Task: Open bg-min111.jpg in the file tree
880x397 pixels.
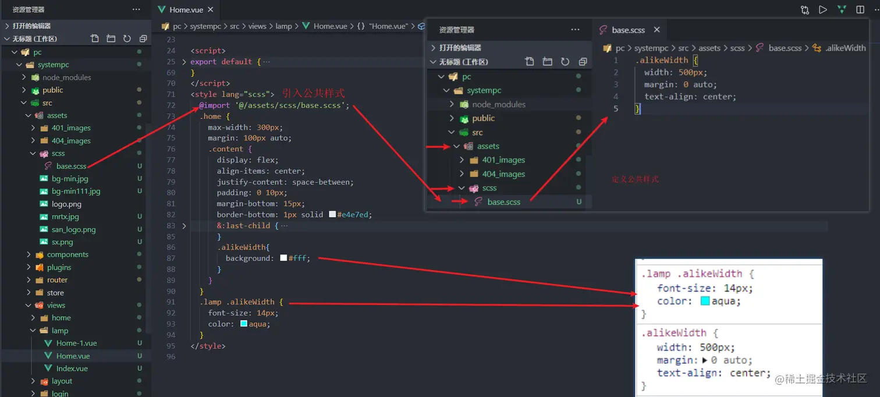Action: tap(76, 192)
